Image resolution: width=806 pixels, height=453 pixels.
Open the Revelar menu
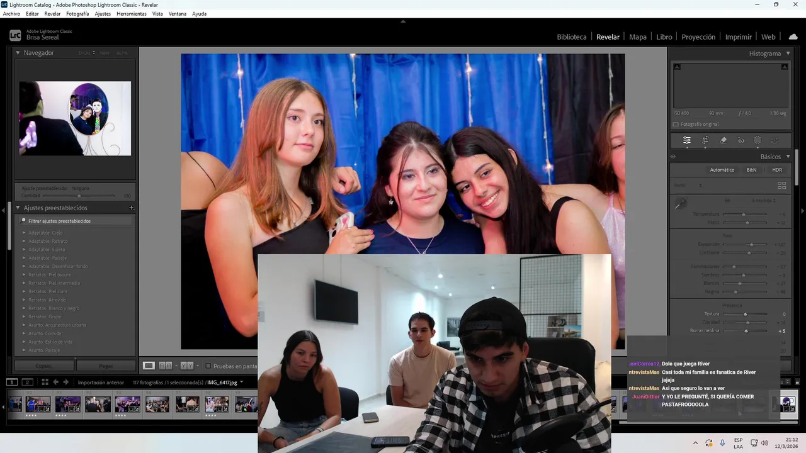pyautogui.click(x=52, y=13)
